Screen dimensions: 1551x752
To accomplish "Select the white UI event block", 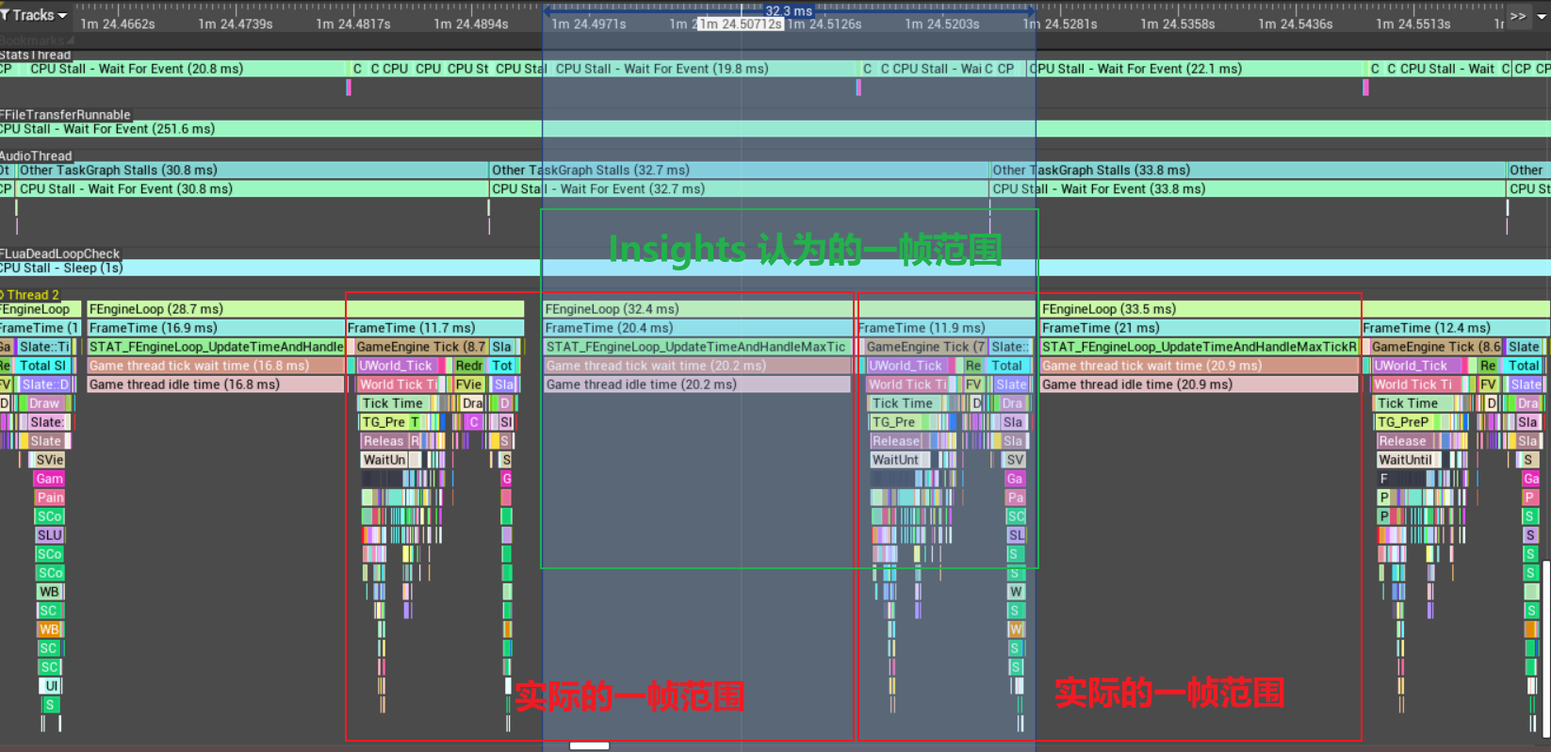I will pyautogui.click(x=51, y=686).
